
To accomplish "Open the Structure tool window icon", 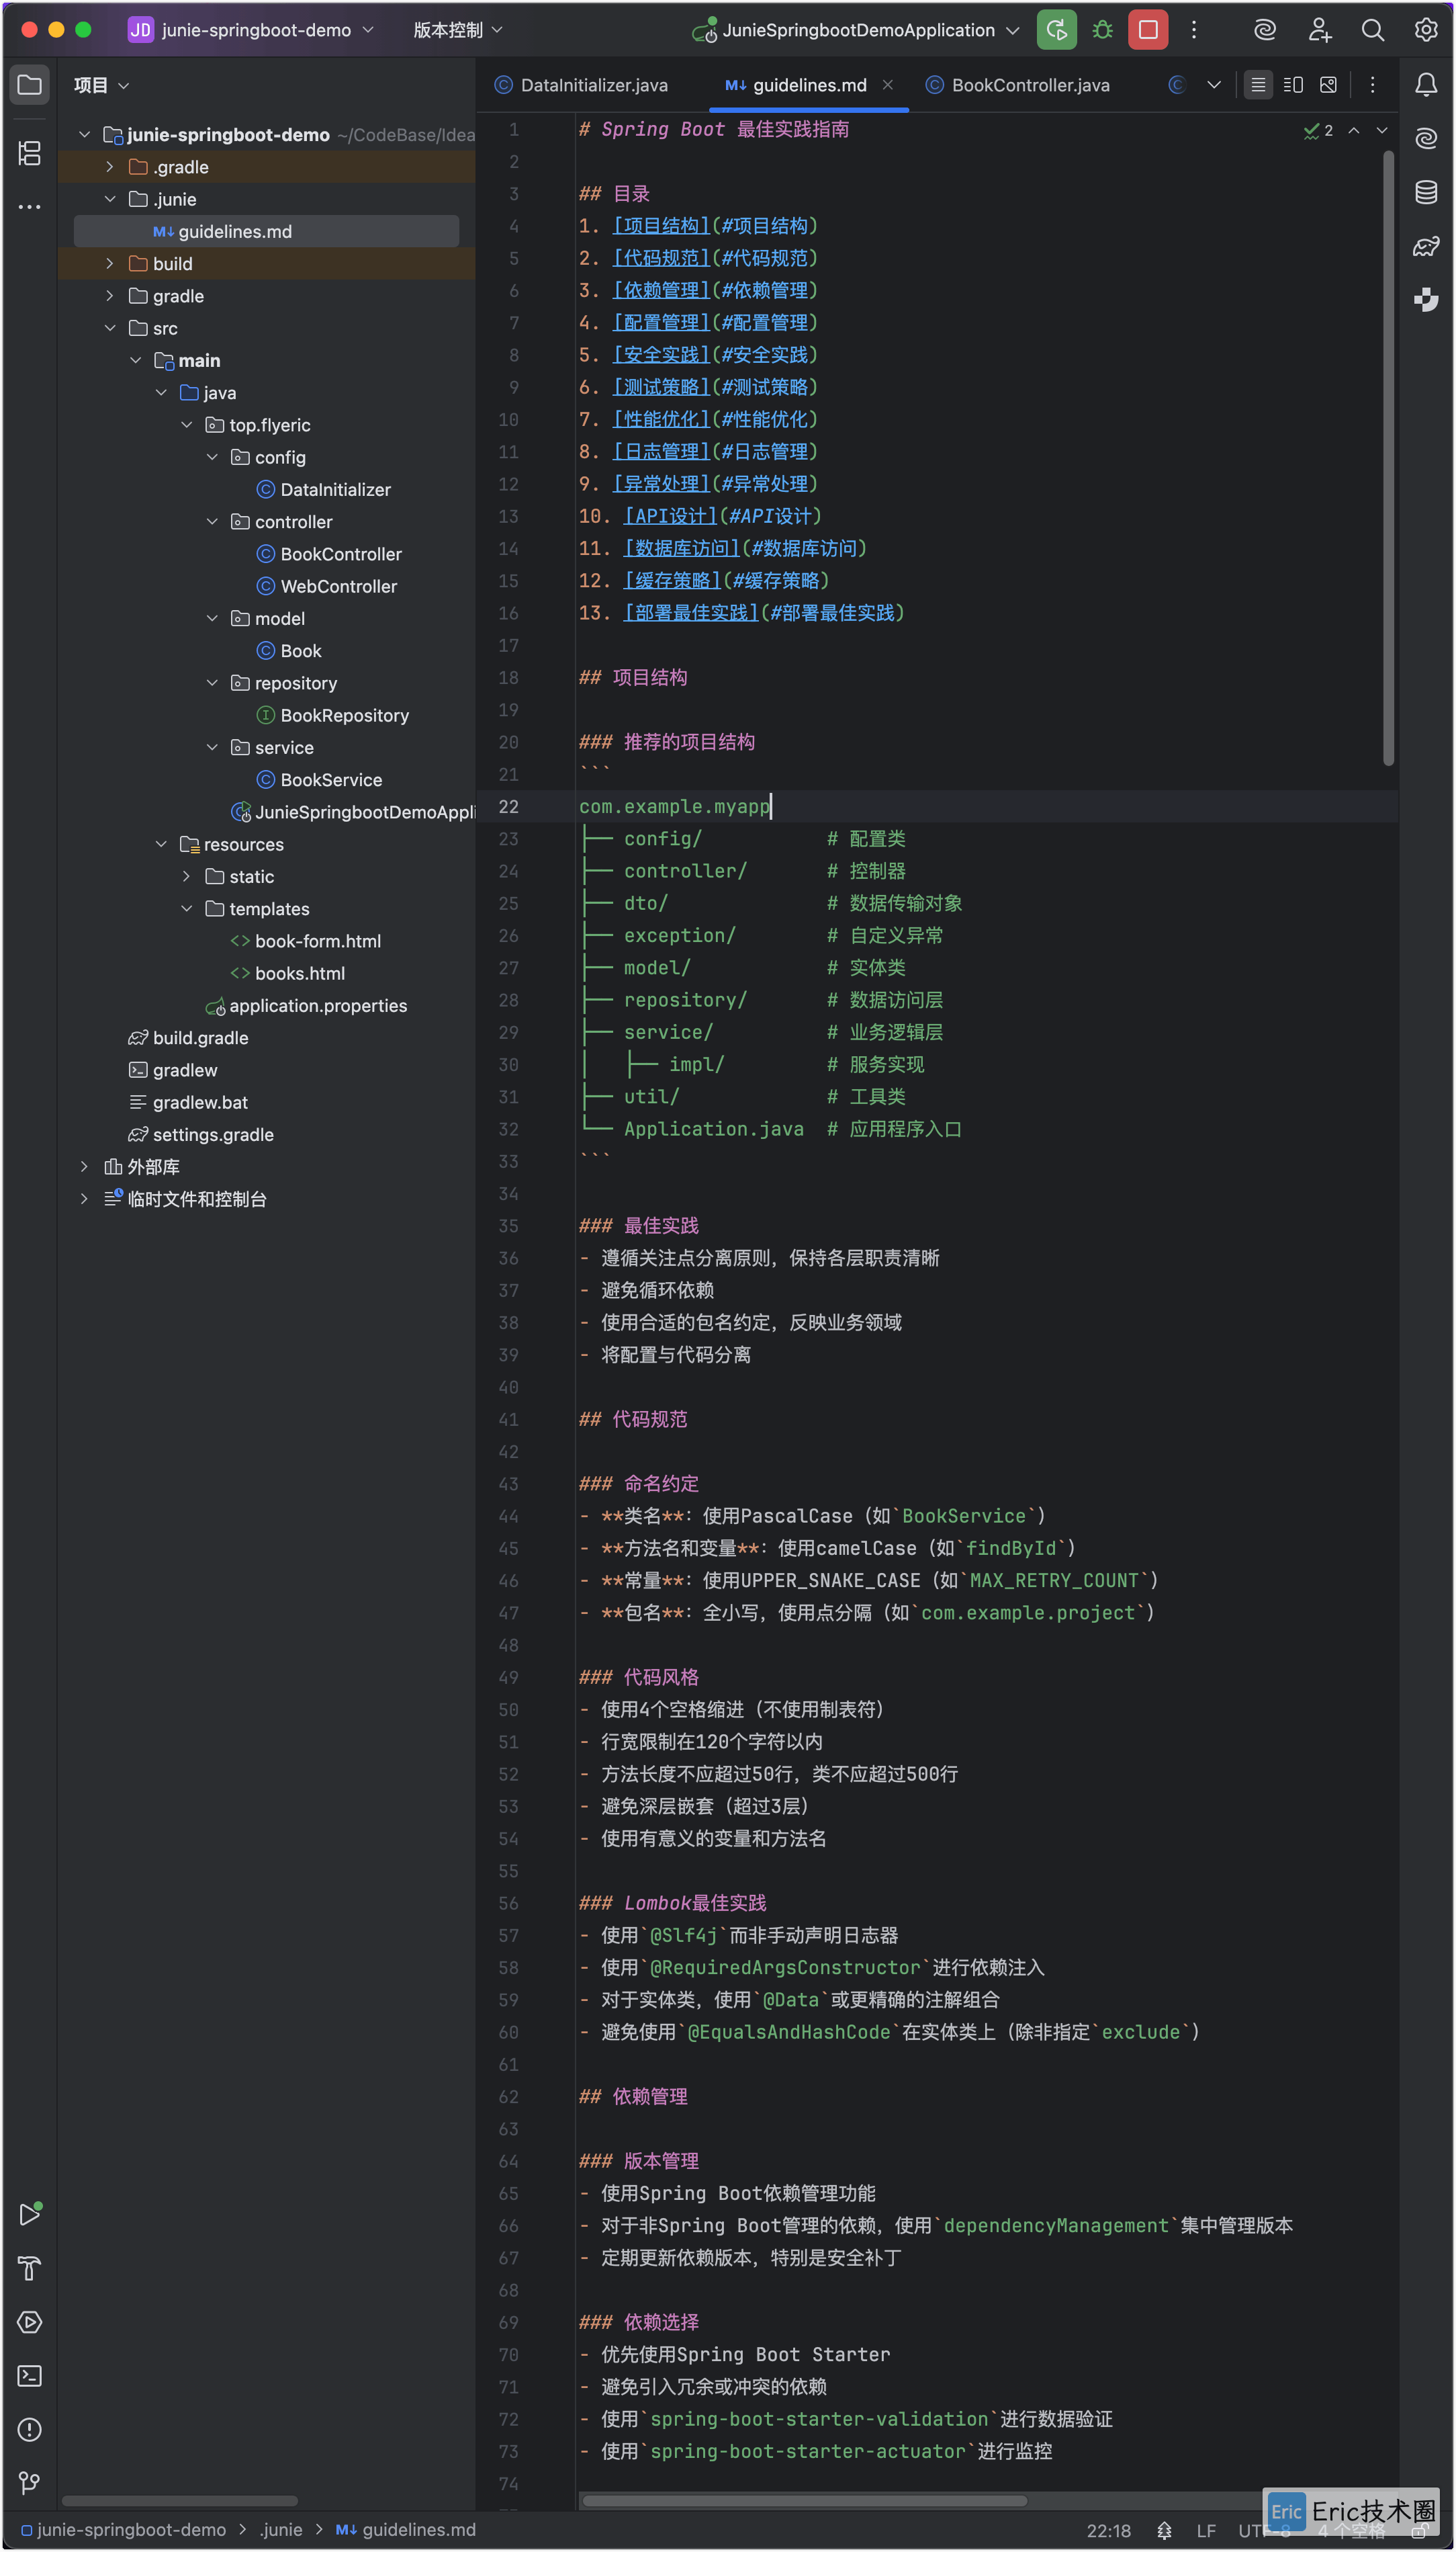I will click(30, 153).
